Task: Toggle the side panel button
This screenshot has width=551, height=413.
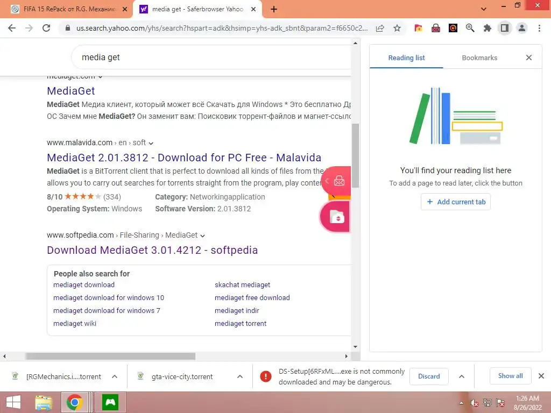Action: coord(505,28)
